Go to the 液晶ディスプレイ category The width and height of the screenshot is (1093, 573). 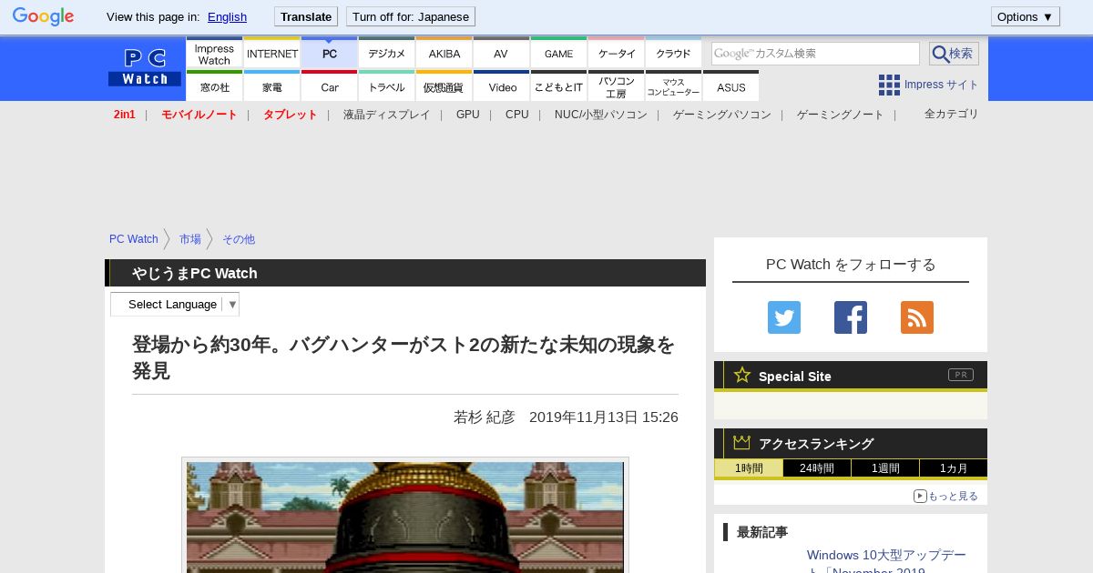[387, 115]
